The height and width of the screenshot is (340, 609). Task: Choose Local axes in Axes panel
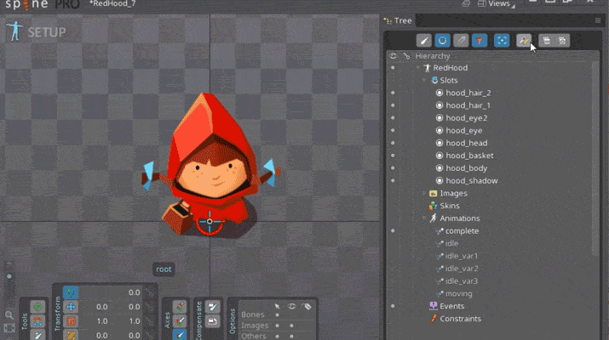tap(180, 307)
